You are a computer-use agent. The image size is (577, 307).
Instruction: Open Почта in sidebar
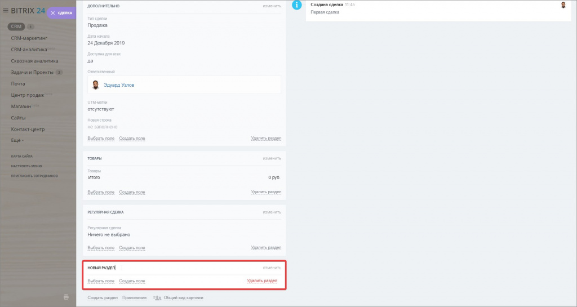pyautogui.click(x=18, y=83)
